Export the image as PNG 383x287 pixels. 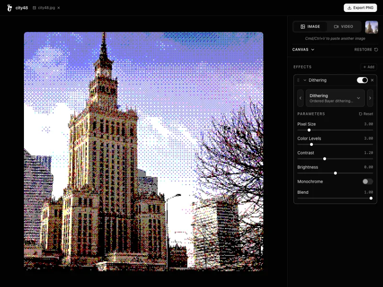tap(360, 8)
